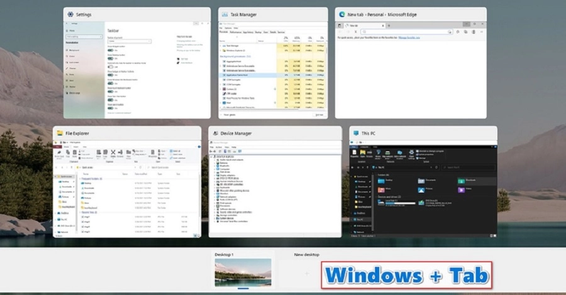Click Find a setting search box in Settings
Screen dimensions: 566x295
pyautogui.click(x=84, y=36)
